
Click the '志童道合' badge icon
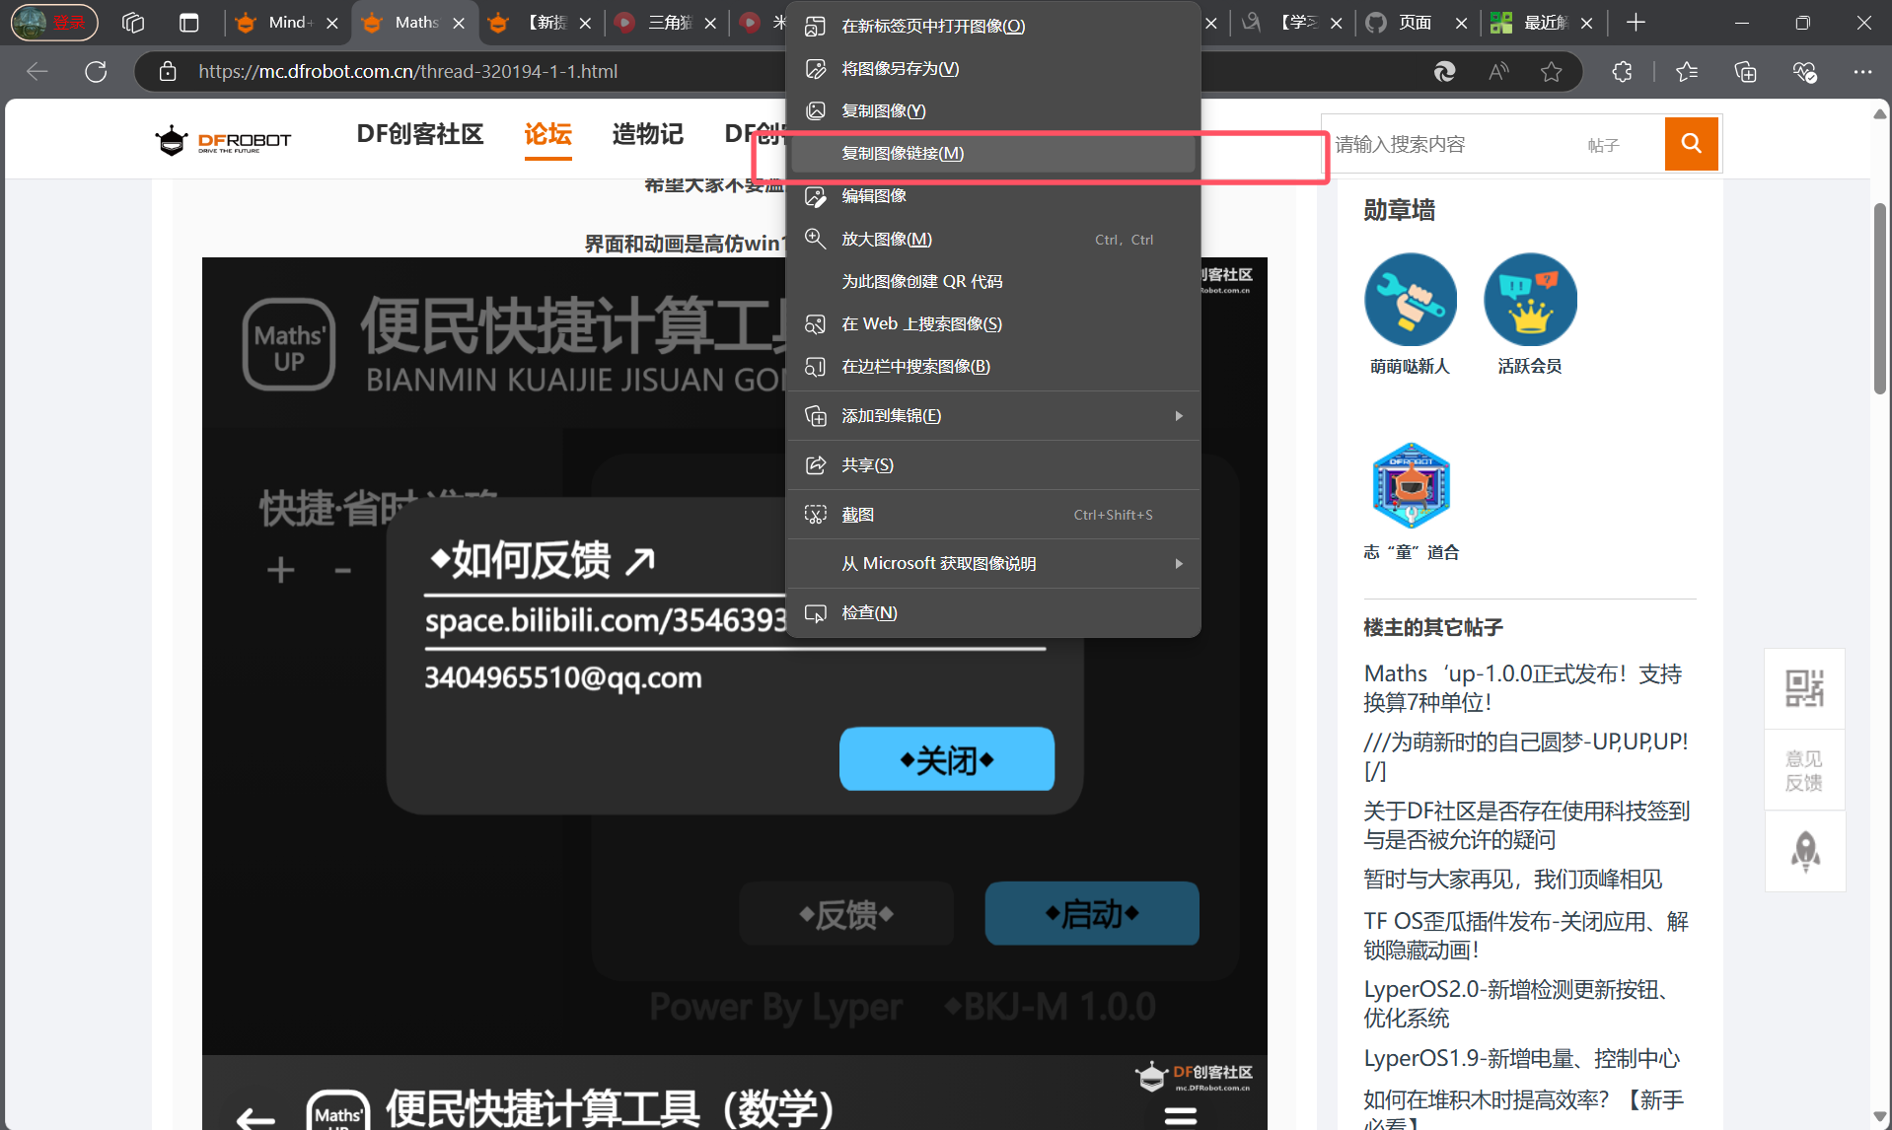[1412, 486]
